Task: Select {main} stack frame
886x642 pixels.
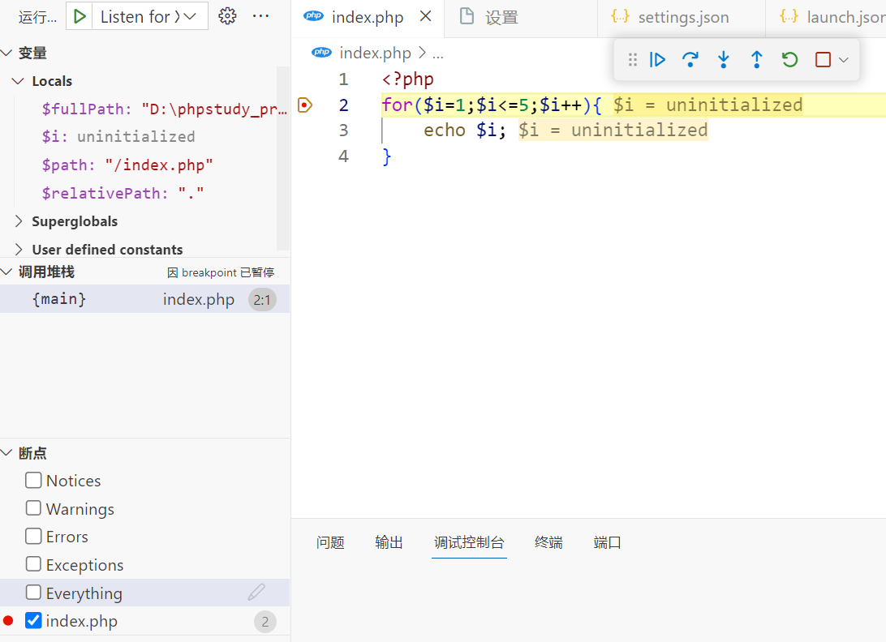Action: click(x=144, y=298)
